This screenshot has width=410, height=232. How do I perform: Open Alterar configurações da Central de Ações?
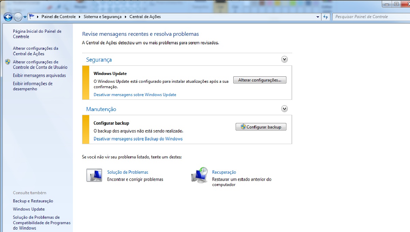pos(35,51)
